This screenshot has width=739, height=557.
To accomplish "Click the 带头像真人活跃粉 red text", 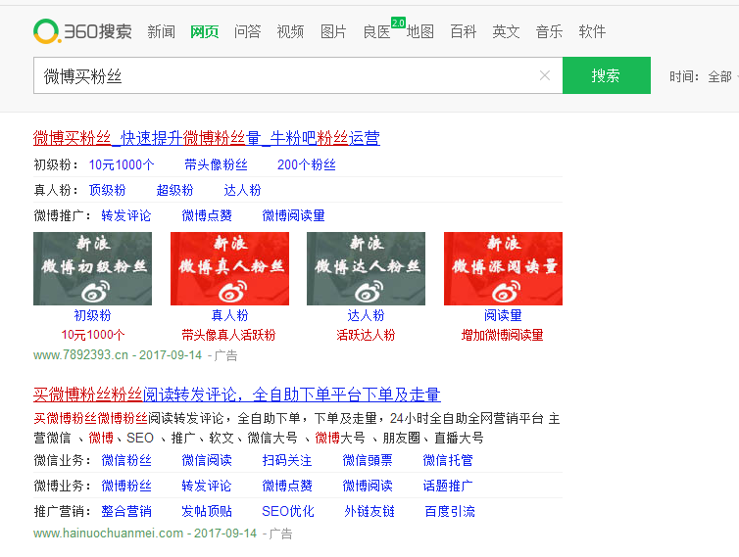I will (x=229, y=335).
